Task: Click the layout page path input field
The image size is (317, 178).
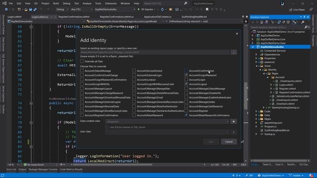Action: tap(155, 52)
